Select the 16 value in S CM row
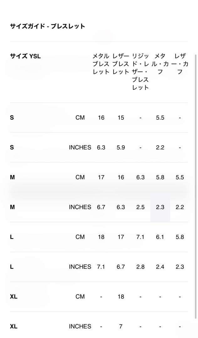Viewport: 198px width, 338px height. pos(101,118)
